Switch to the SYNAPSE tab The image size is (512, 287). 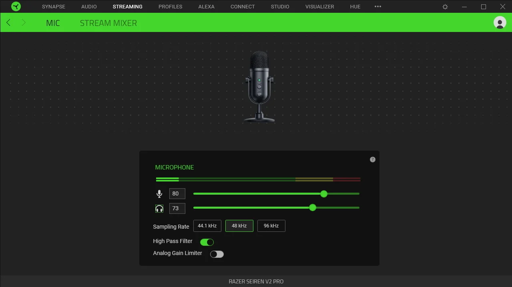[54, 7]
